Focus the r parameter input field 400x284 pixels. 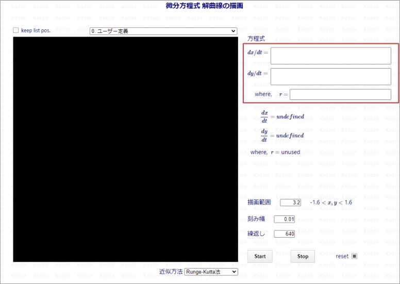[x=340, y=94]
